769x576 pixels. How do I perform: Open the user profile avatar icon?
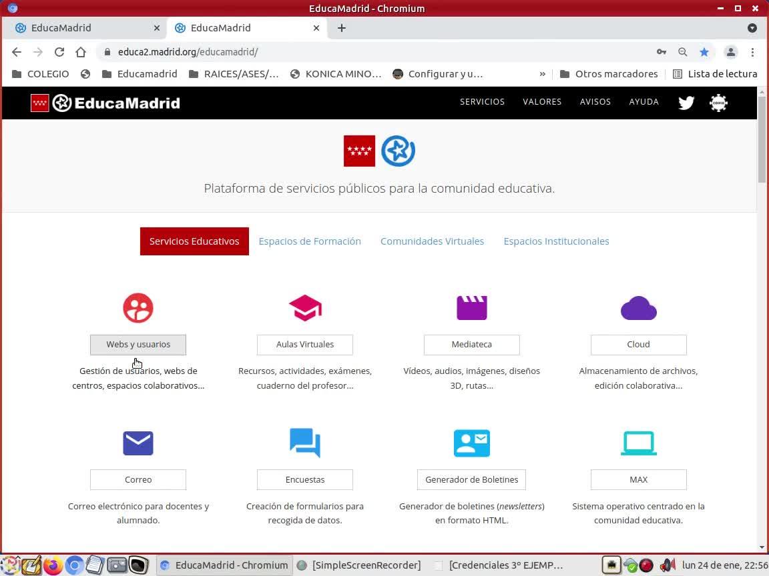click(x=731, y=52)
